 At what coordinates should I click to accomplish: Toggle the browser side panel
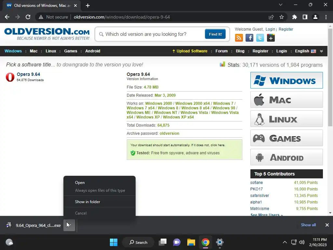pos(305,17)
